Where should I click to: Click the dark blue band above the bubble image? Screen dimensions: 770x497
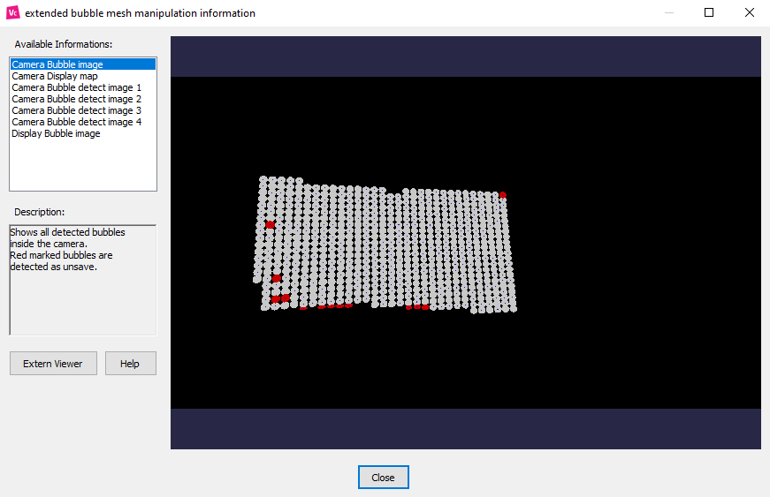pyautogui.click(x=466, y=56)
